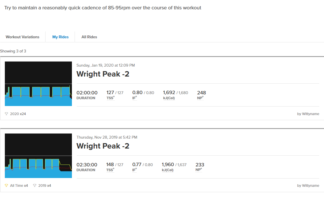Click NP label under 233

pos(198,170)
